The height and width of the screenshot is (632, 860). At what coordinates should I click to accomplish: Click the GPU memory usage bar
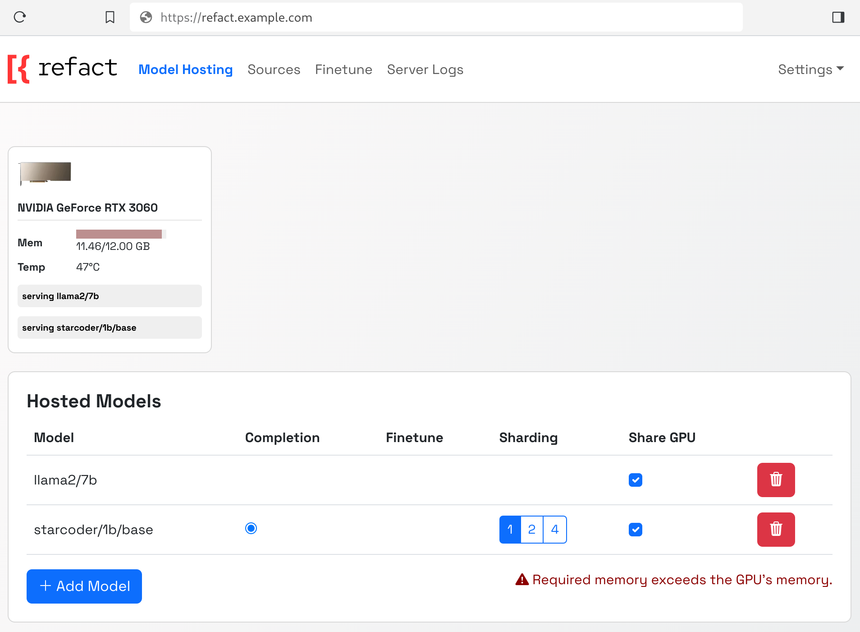[x=121, y=234]
